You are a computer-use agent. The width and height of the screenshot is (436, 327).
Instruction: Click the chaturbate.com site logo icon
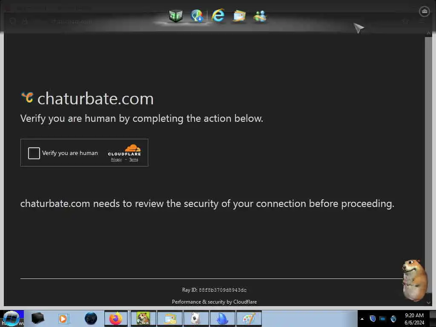(27, 98)
